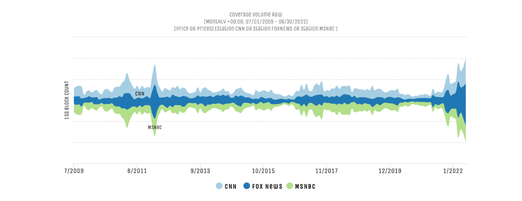The height and width of the screenshot is (201, 522).
Task: Select the 7/2009 x-axis label
Action: [x=73, y=171]
